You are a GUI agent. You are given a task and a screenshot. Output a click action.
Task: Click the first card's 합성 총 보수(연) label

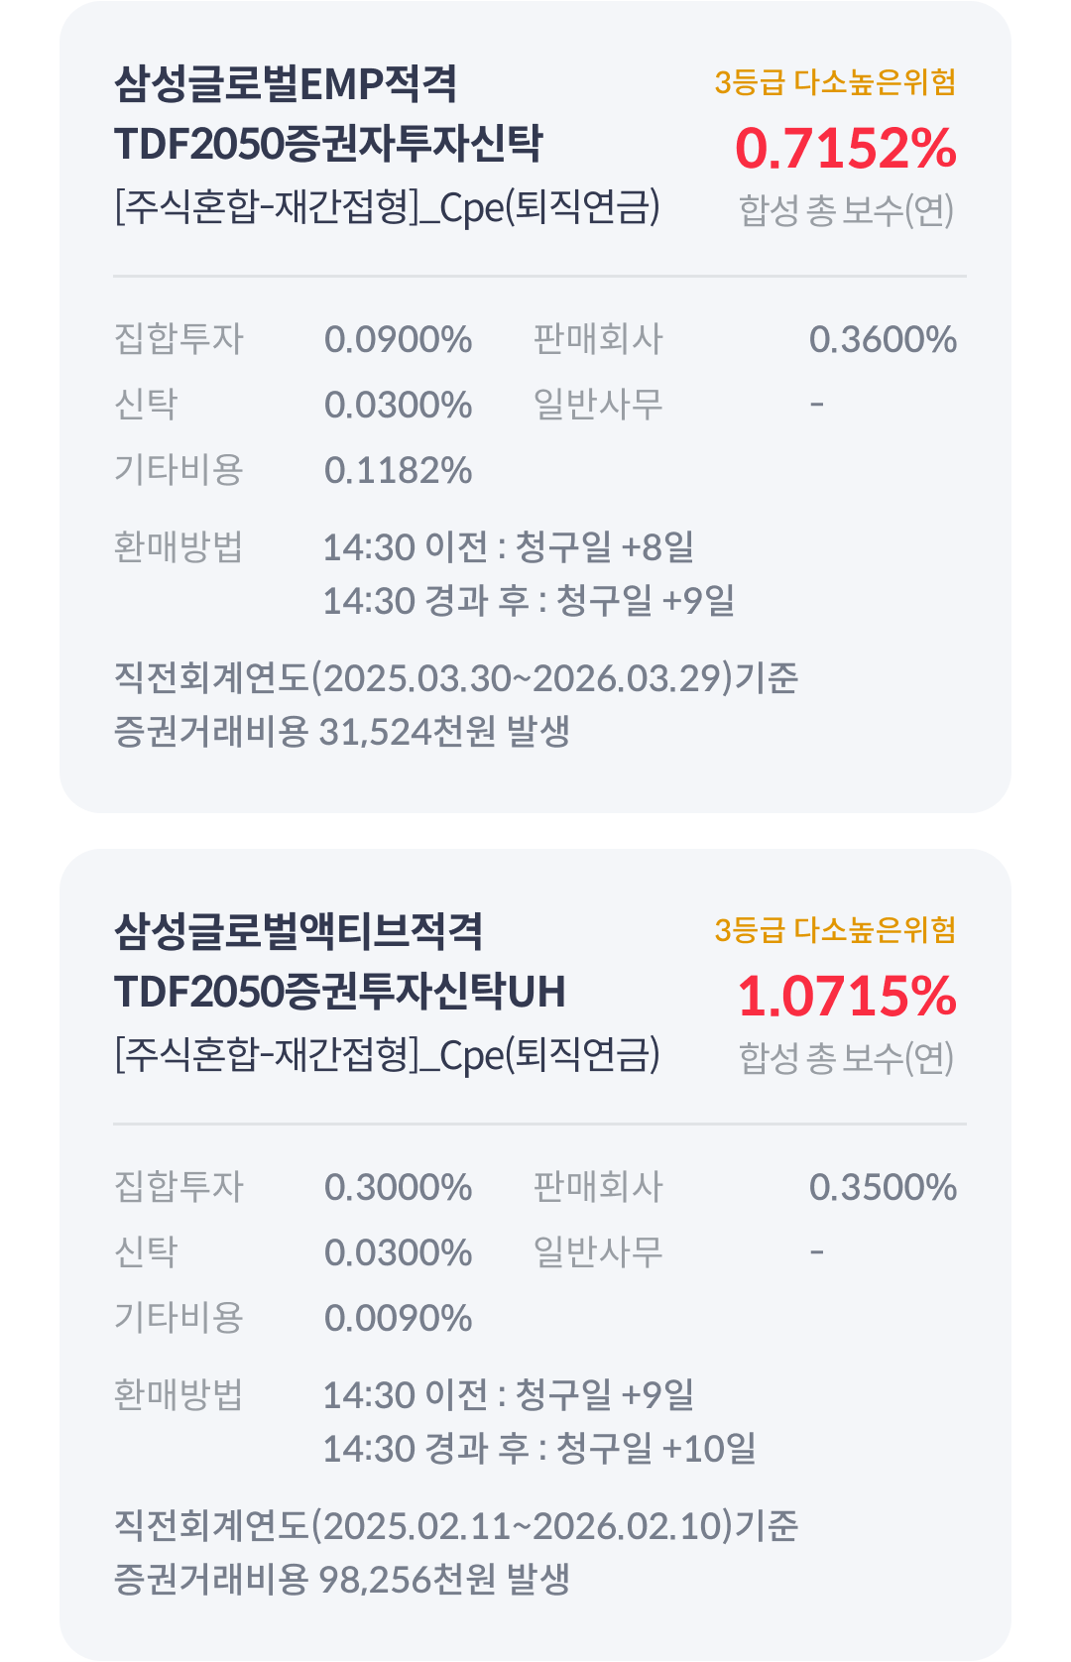coord(846,210)
